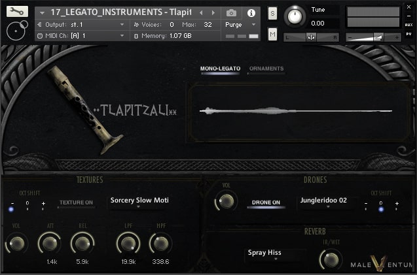Go to previous instrument arrow
The height and width of the screenshot is (275, 417).
pos(201,12)
